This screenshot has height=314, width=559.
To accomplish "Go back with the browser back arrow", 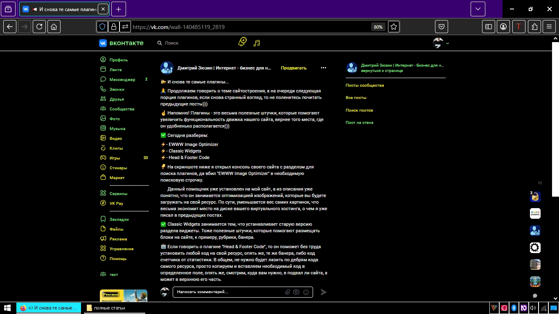I will pos(10,27).
